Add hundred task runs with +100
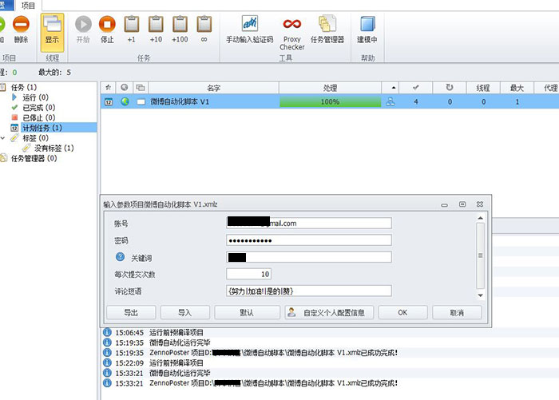 (x=180, y=30)
